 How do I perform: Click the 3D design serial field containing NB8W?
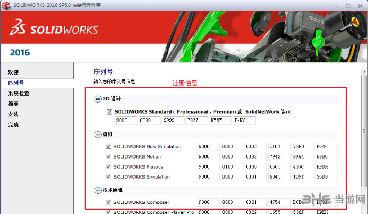pyautogui.click(x=221, y=120)
